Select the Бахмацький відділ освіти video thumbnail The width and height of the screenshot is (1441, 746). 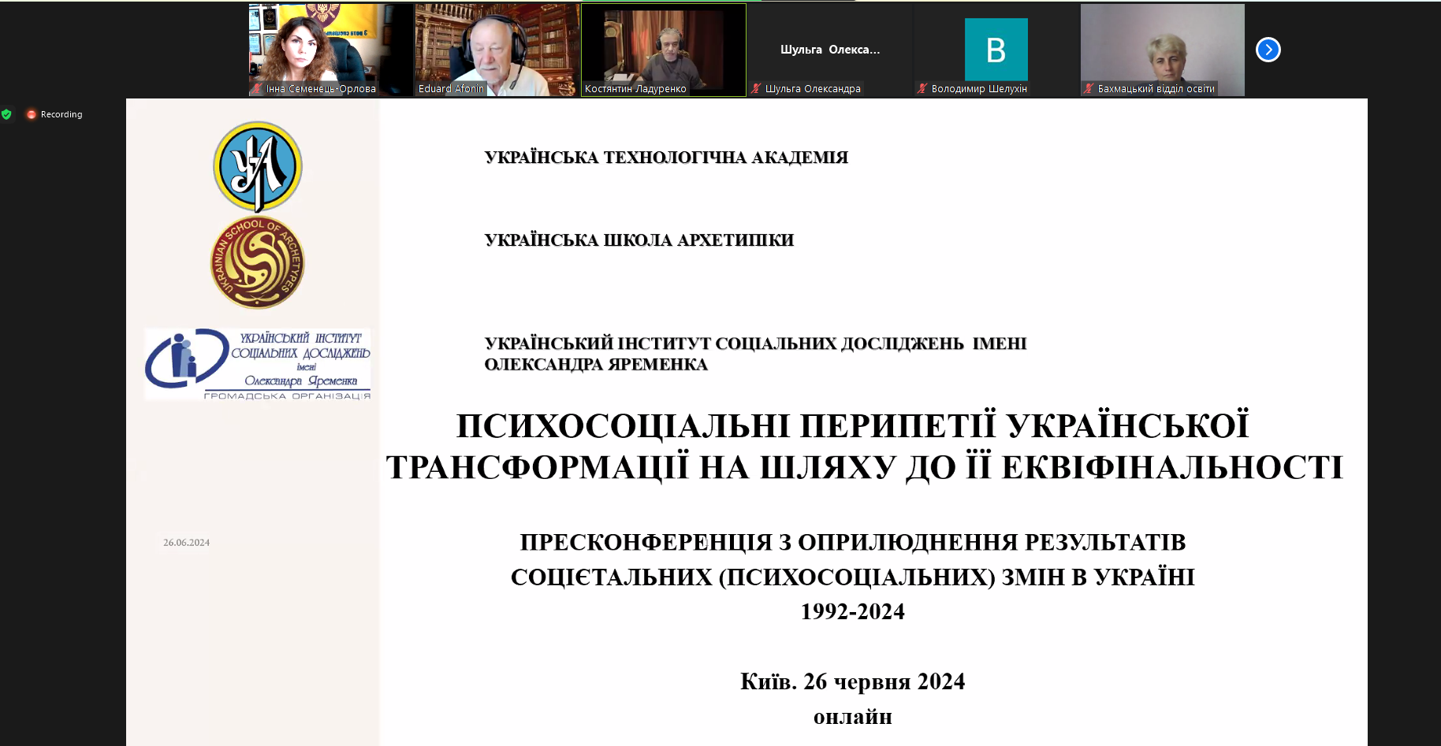pyautogui.click(x=1163, y=50)
